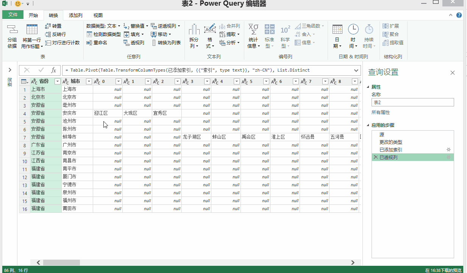467x273 pixels.
Task: Click the 标准型 (Standard) icon
Action: pyautogui.click(x=269, y=30)
